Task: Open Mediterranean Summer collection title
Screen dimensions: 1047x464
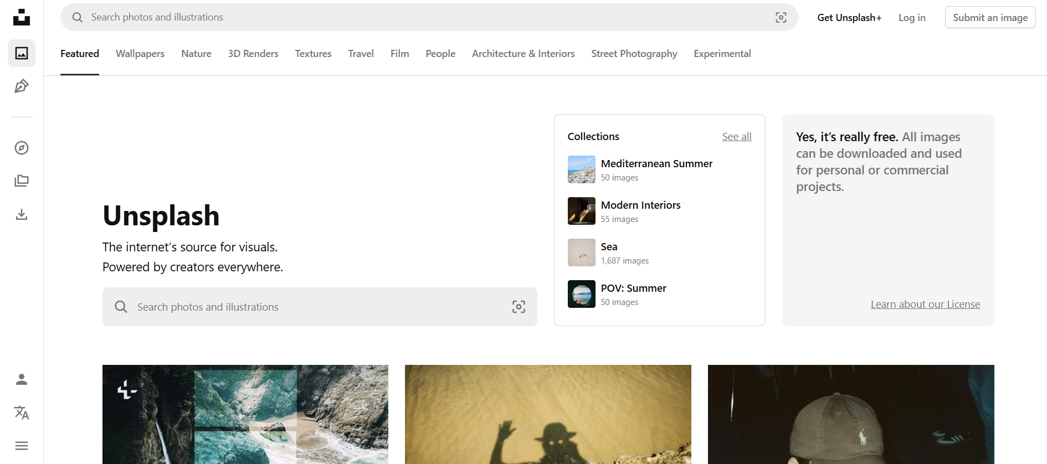Action: click(656, 164)
